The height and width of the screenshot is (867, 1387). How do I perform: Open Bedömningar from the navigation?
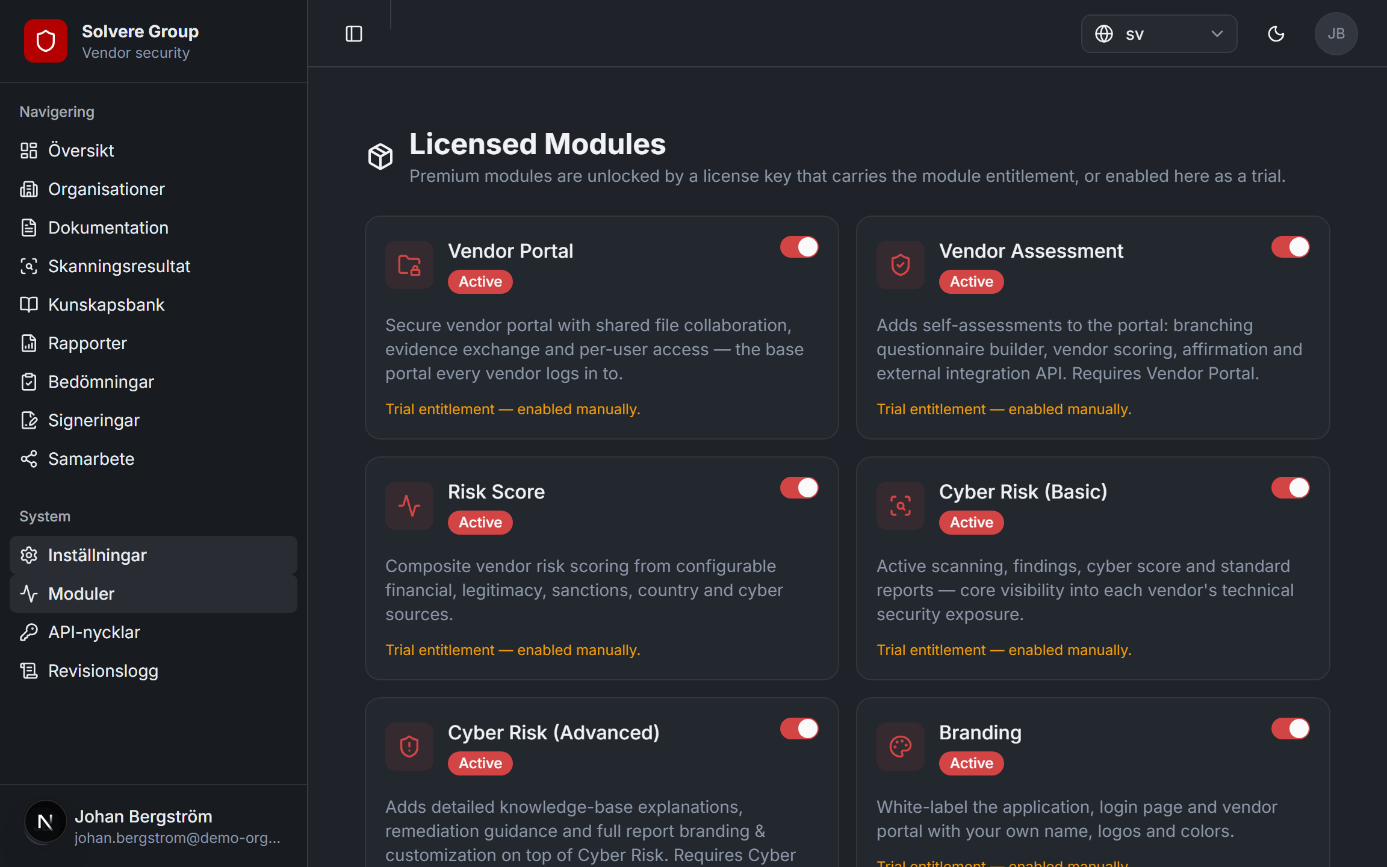[154, 382]
